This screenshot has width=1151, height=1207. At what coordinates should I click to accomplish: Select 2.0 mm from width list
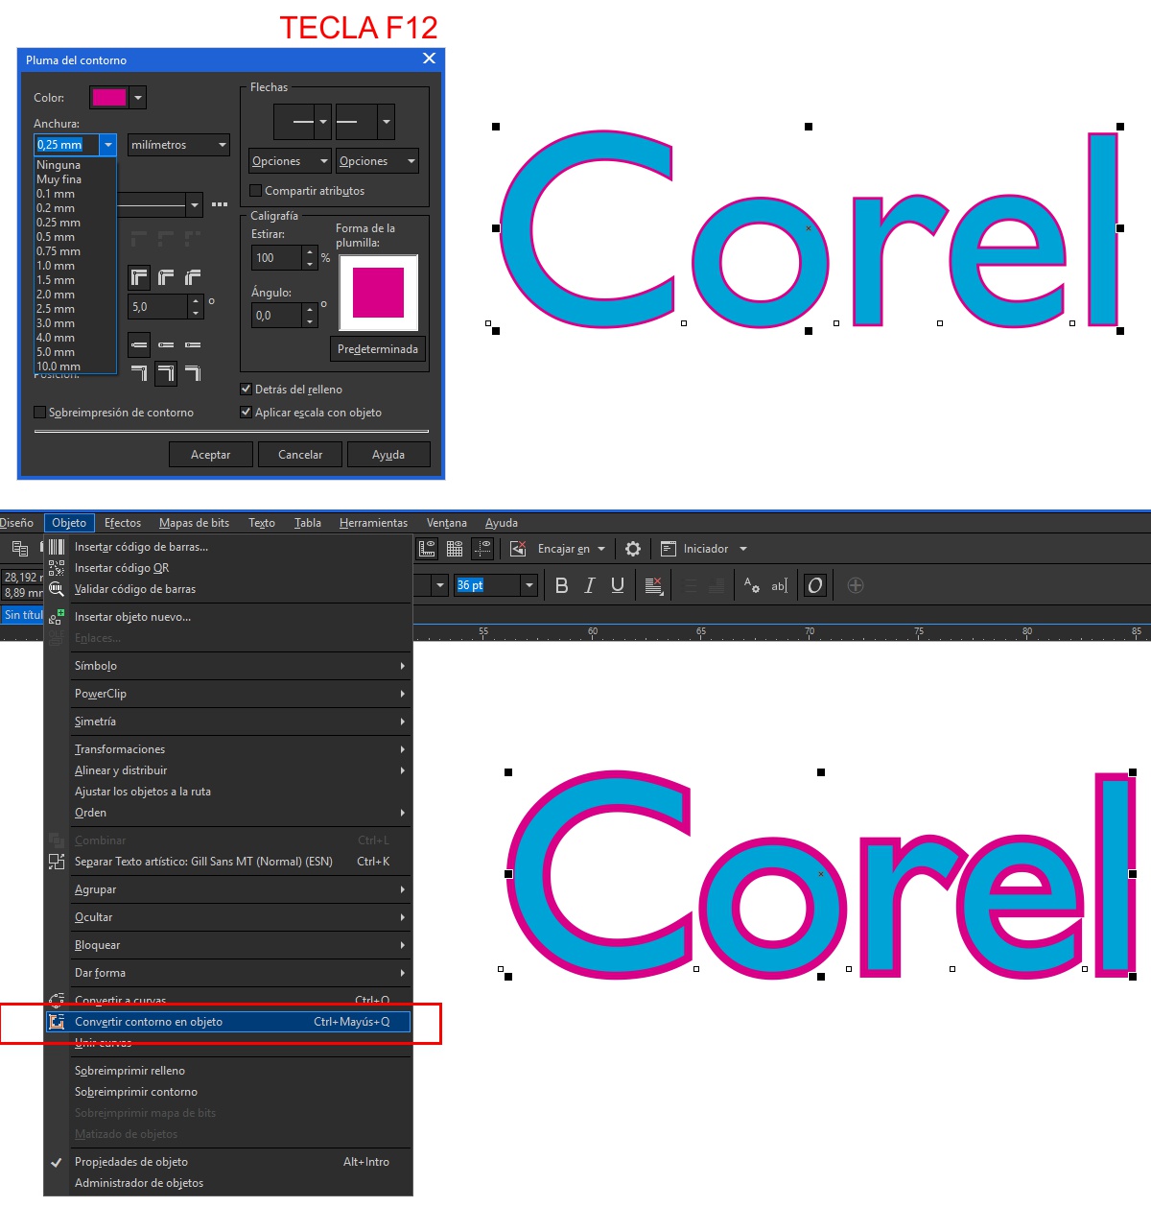click(56, 295)
